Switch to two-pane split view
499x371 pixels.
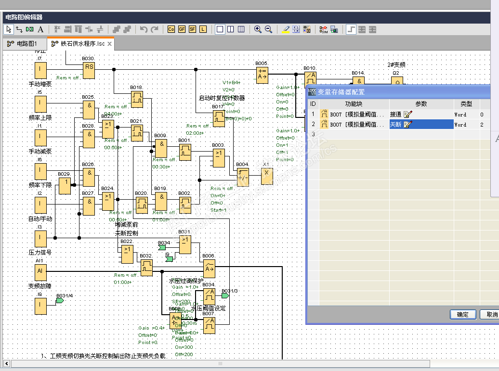tap(230, 29)
